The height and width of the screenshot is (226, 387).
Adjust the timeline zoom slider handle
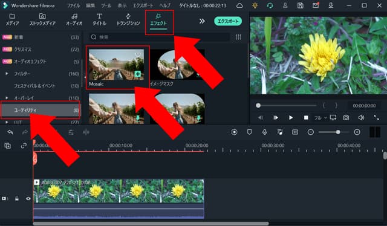pos(338,132)
